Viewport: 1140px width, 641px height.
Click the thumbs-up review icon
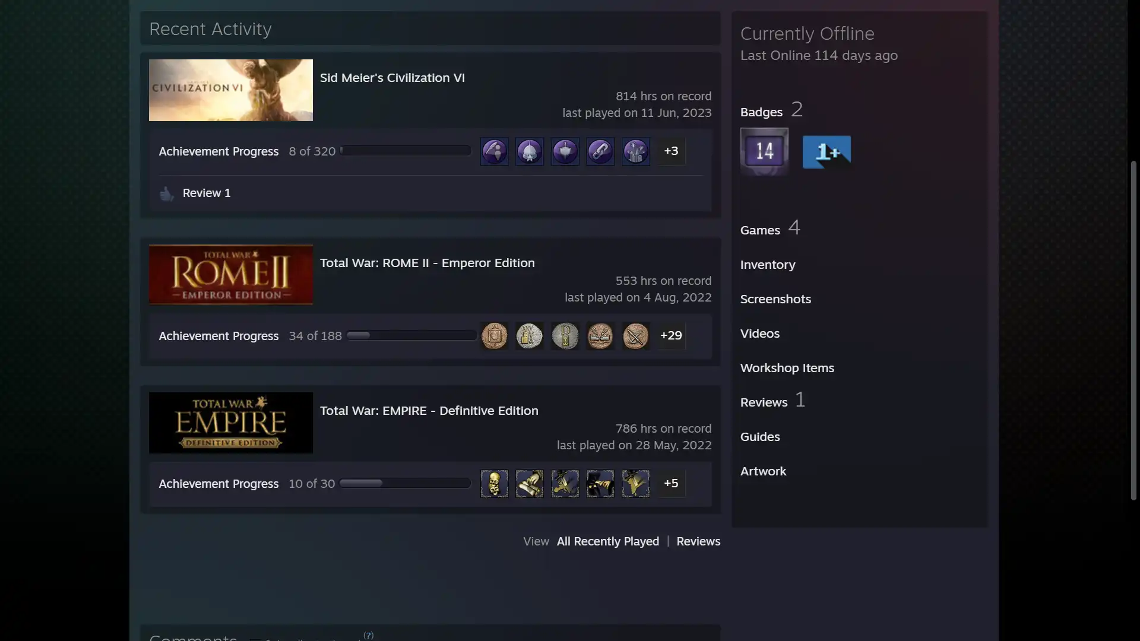[x=167, y=193]
